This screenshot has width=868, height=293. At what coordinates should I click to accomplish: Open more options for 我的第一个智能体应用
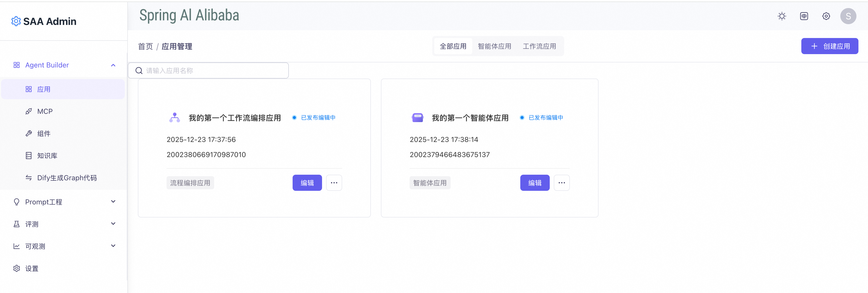[561, 182]
